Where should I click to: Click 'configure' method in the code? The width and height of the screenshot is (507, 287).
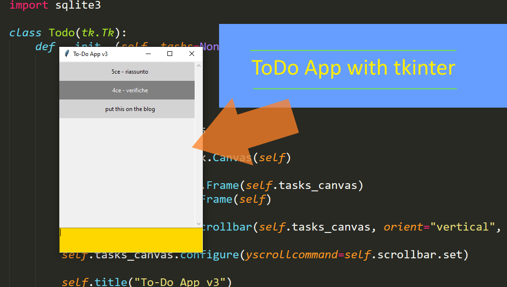coord(209,255)
